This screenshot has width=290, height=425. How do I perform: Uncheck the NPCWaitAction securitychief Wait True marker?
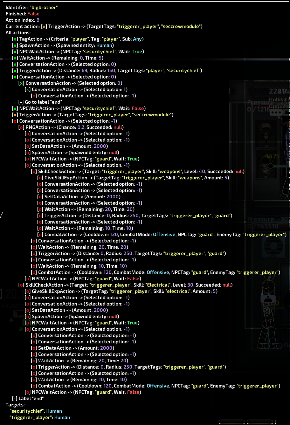15,52
